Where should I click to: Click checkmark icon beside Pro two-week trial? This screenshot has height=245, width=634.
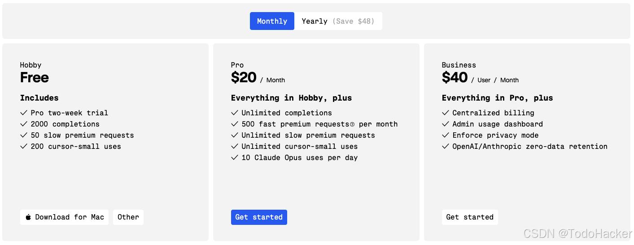(x=24, y=113)
